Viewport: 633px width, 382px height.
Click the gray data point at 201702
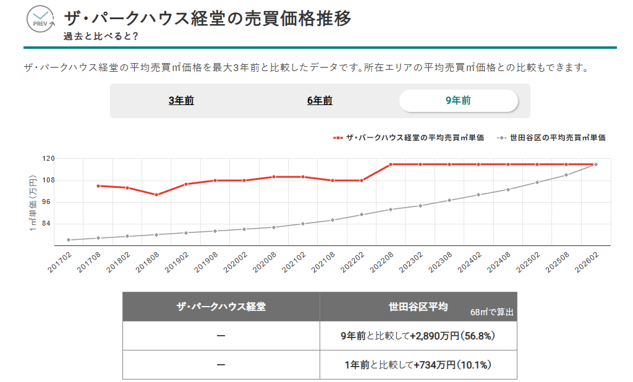69,240
